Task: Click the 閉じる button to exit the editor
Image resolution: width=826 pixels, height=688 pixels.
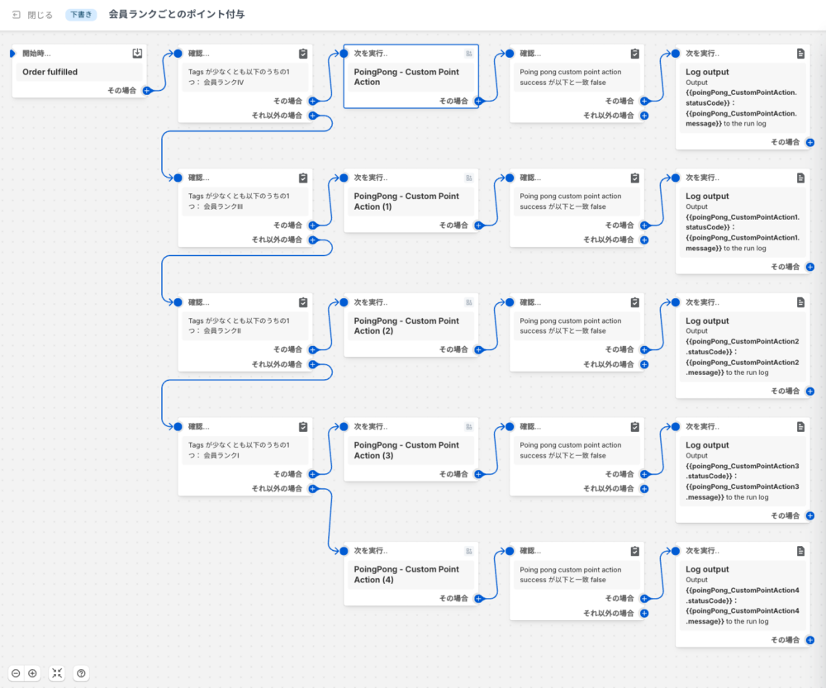Action: [33, 15]
